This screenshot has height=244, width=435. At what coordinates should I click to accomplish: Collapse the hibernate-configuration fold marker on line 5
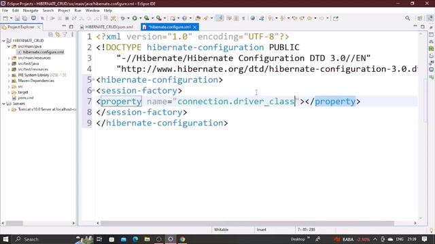pyautogui.click(x=94, y=80)
